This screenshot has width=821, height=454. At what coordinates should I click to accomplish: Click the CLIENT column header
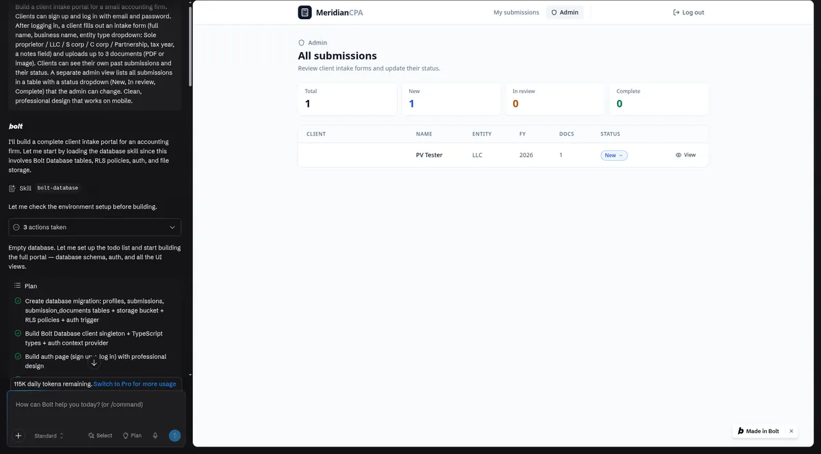316,134
